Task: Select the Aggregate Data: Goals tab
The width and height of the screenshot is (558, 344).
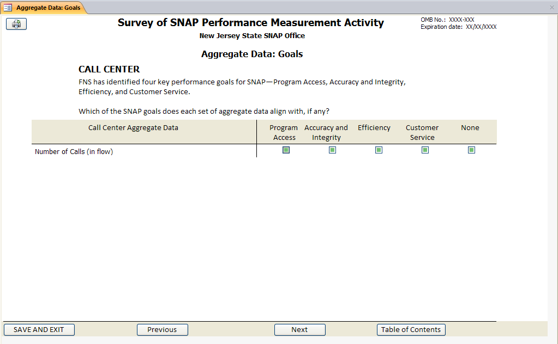Action: pyautogui.click(x=48, y=8)
